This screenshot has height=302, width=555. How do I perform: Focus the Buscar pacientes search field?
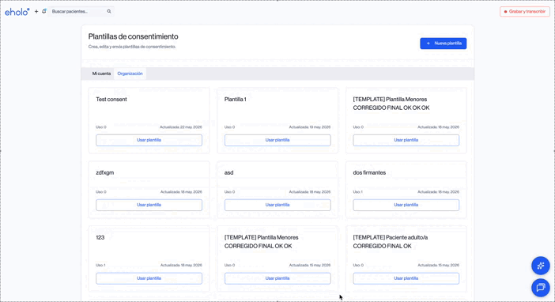[x=78, y=11]
